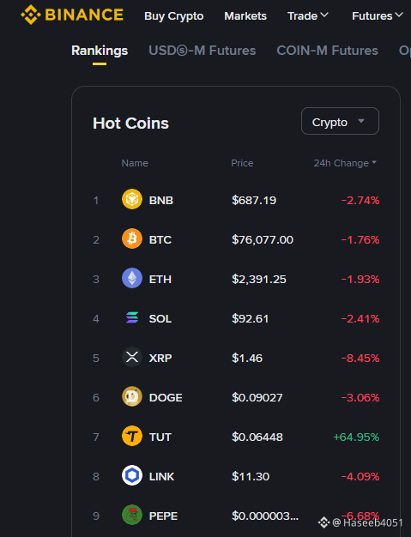This screenshot has height=537, width=411.
Task: Go to the Markets page
Action: pyautogui.click(x=245, y=16)
